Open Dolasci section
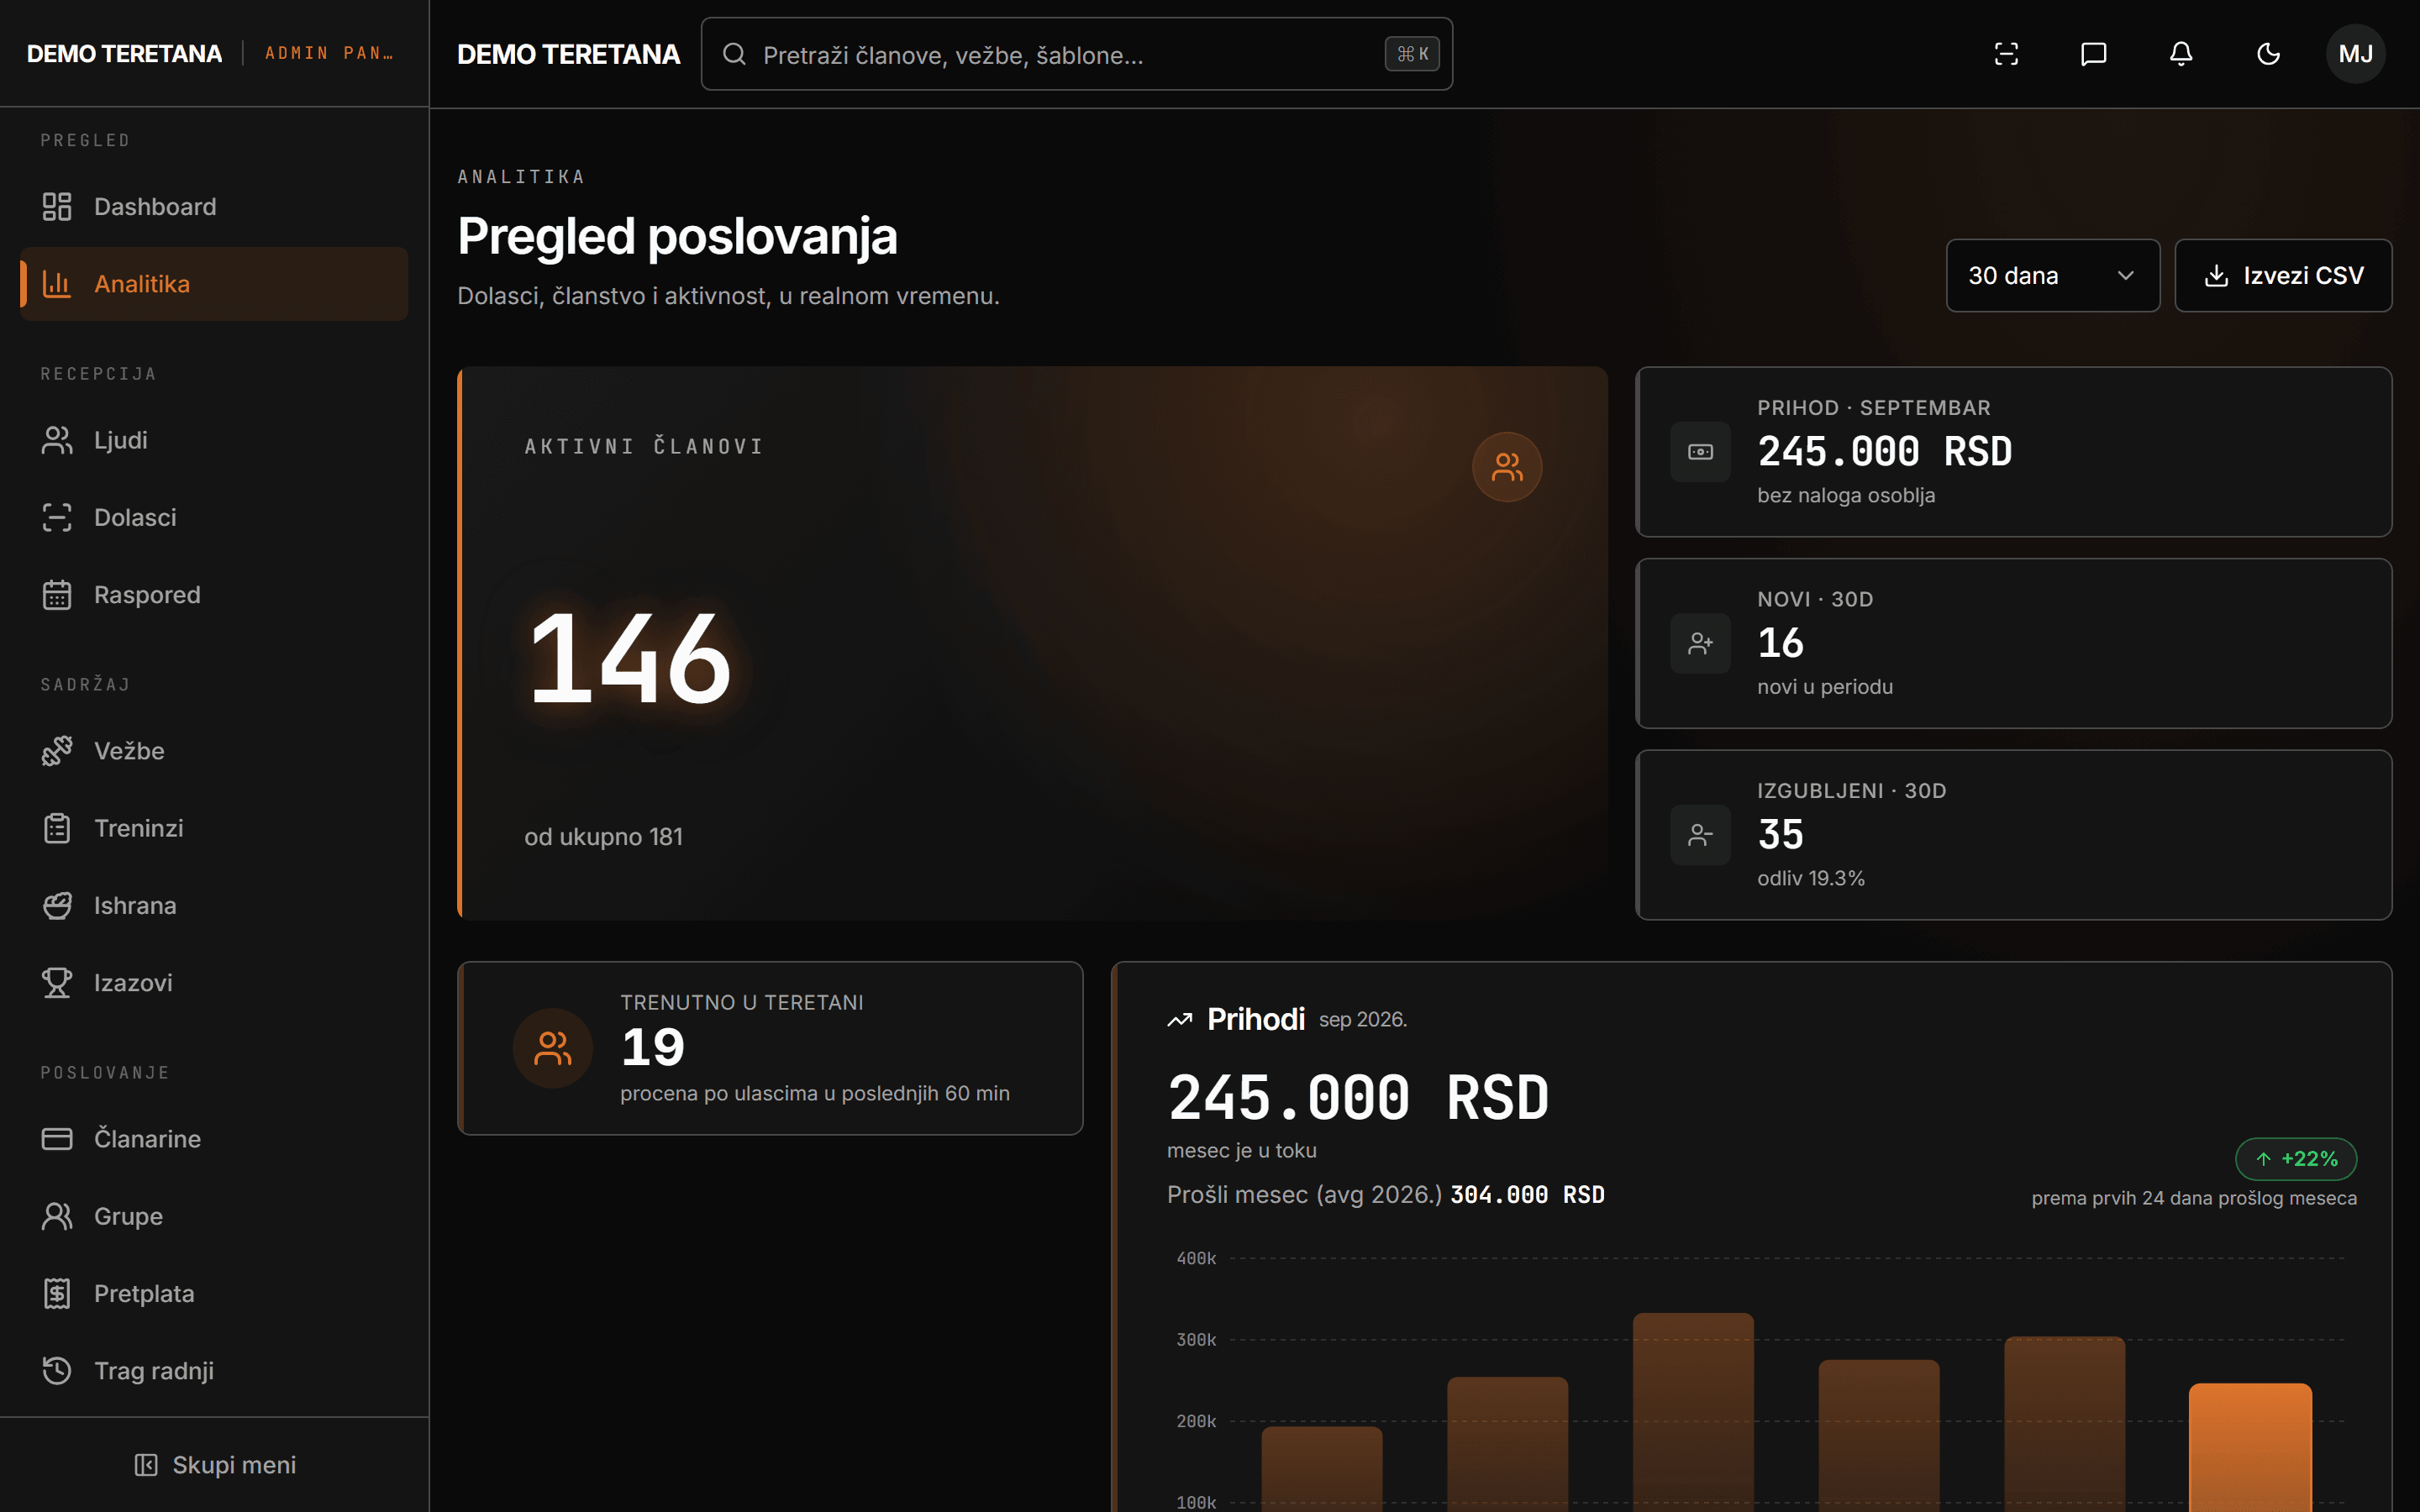 click(x=214, y=517)
